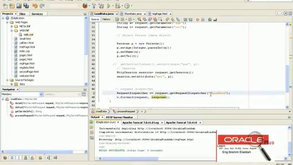This screenshot has width=293, height=165.
Task: Click the Source view button
Action: 95,19
